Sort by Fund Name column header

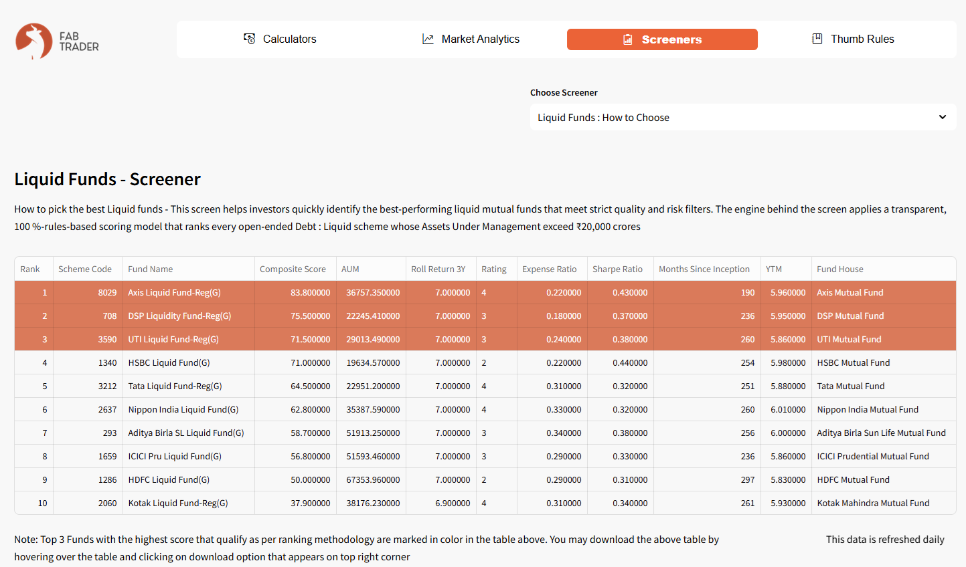coord(188,269)
